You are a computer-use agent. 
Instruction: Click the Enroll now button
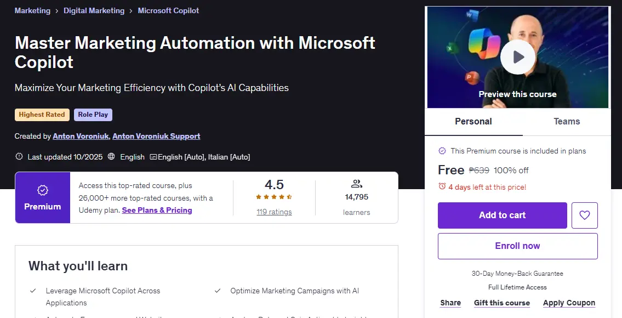point(518,246)
